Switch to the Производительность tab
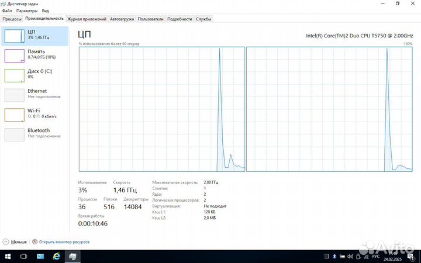Image resolution: width=421 pixels, height=263 pixels. pos(44,19)
